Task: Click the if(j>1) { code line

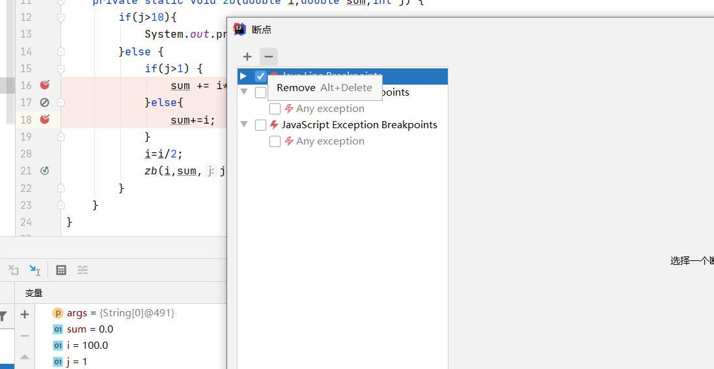Action: (x=174, y=69)
